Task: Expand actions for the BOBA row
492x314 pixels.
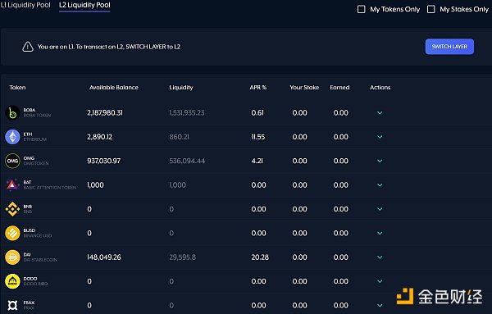Action: pyautogui.click(x=380, y=113)
